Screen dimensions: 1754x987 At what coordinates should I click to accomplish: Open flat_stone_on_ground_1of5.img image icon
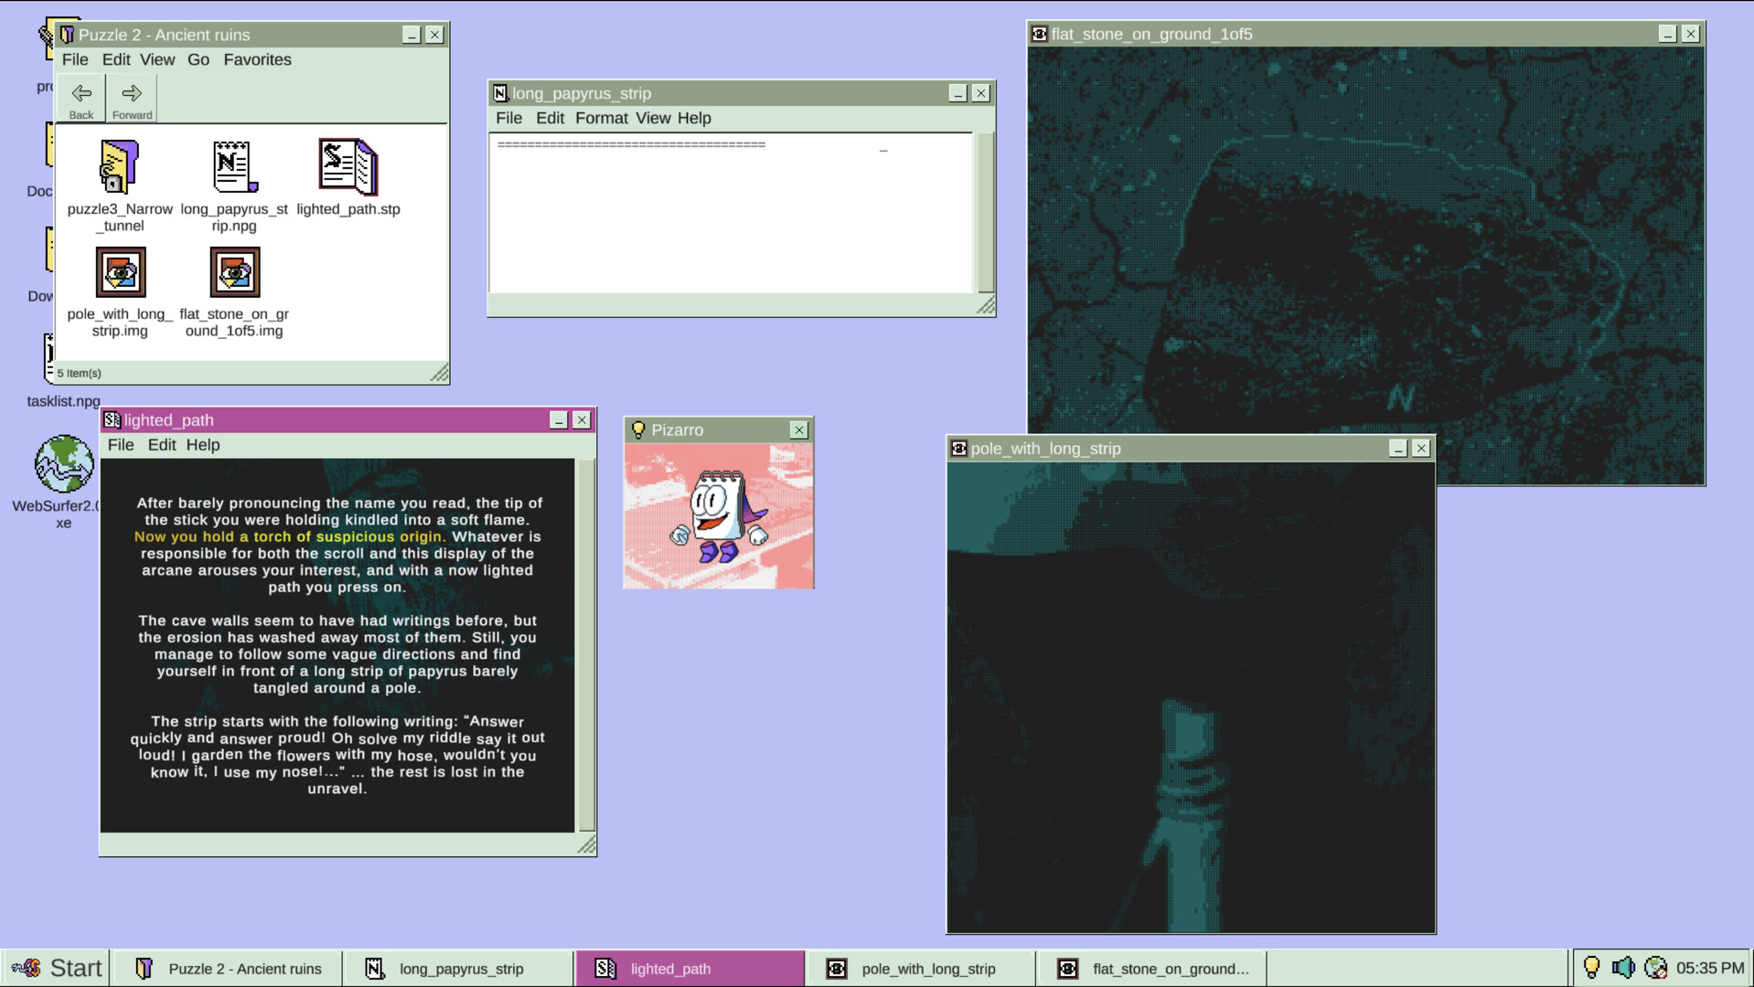pos(233,271)
